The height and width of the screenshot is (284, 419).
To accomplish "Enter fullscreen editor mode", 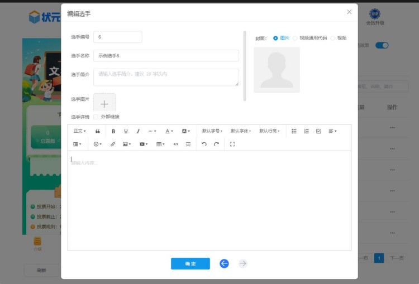I will [232, 144].
